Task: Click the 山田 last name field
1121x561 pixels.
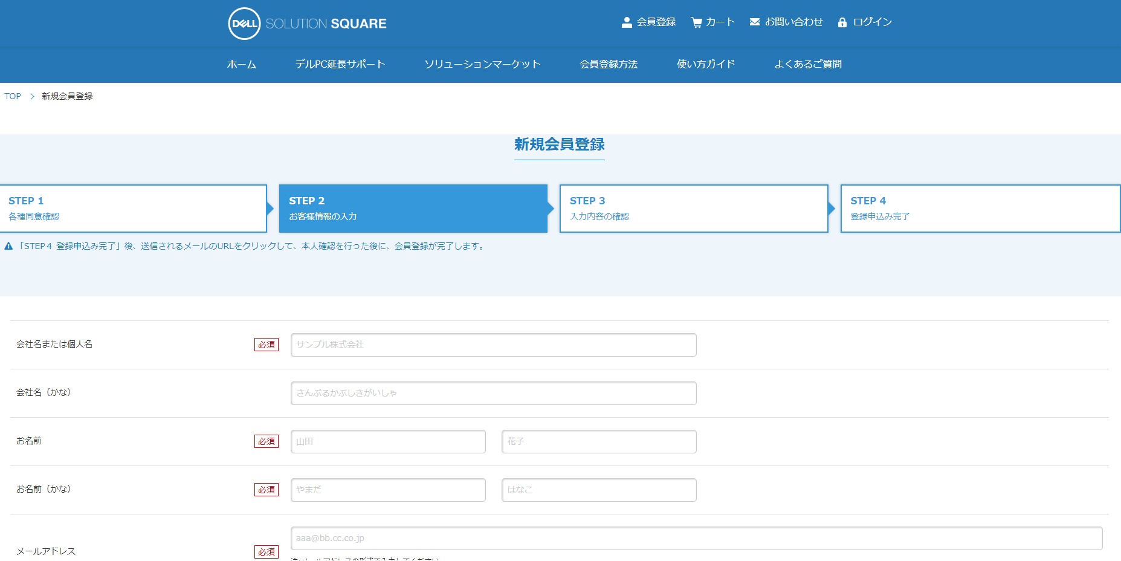Action: click(x=388, y=441)
